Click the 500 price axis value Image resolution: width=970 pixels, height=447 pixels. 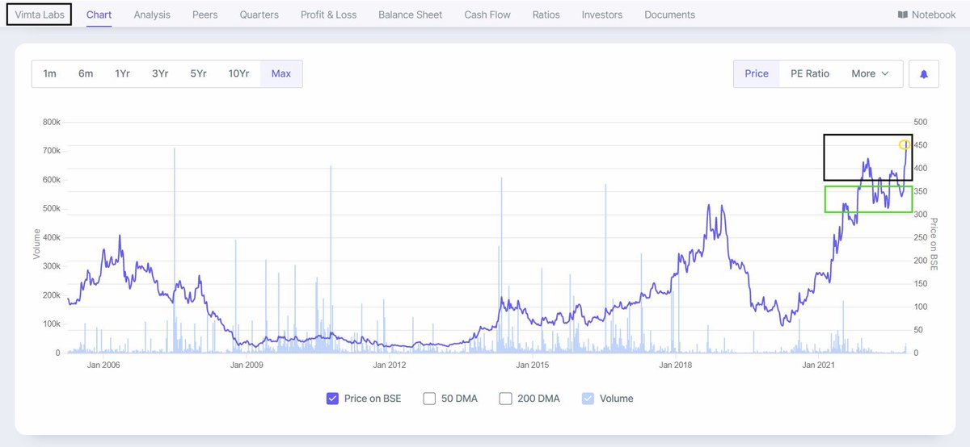tap(920, 122)
